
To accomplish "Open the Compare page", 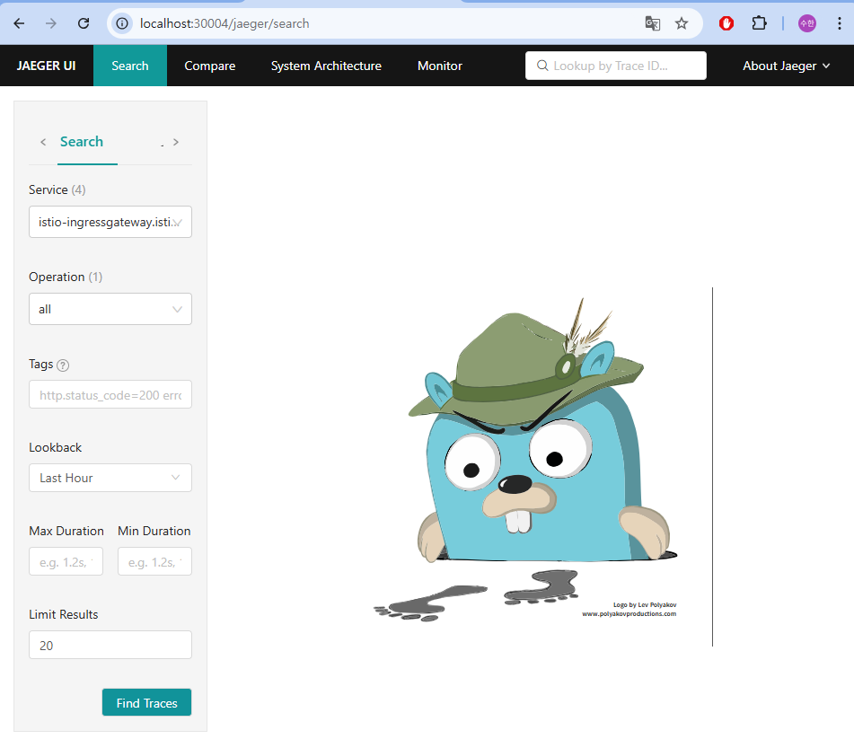I will coord(210,66).
